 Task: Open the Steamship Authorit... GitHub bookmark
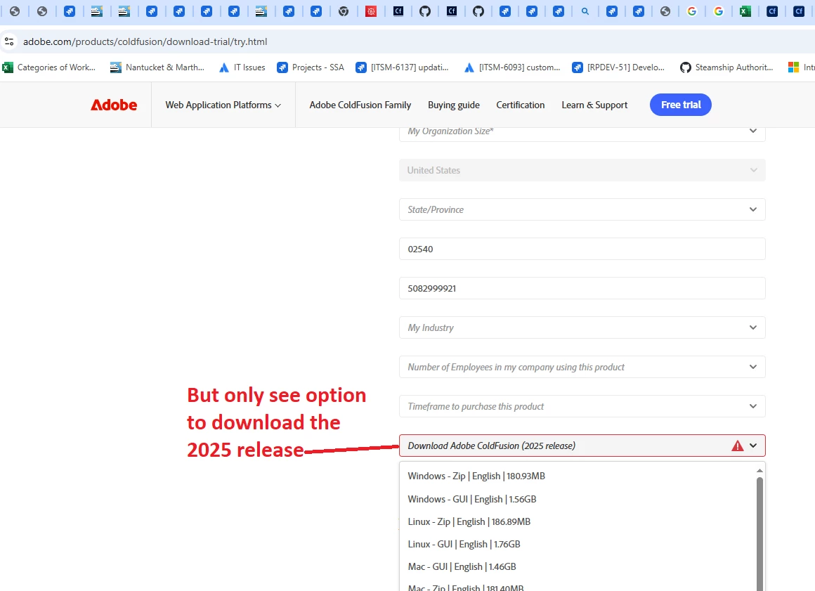point(726,67)
